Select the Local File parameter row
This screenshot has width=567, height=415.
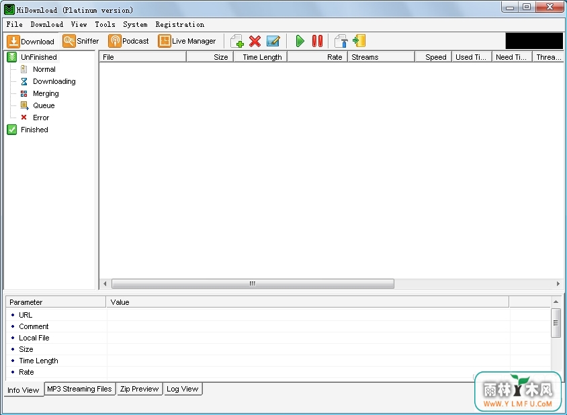click(278, 338)
